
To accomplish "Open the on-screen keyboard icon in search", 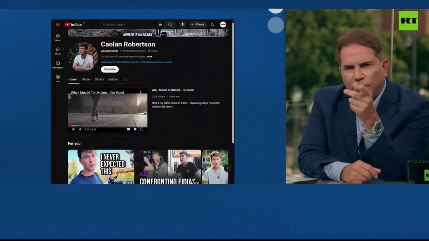I will coord(161,24).
